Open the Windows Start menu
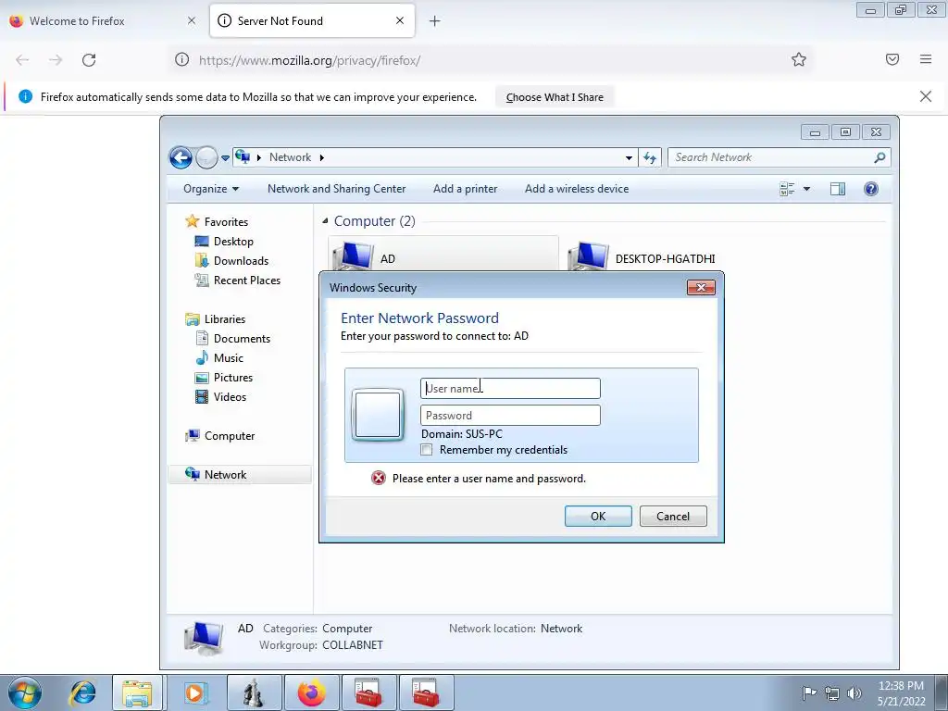Screen dimensions: 948x711 (x=25, y=692)
